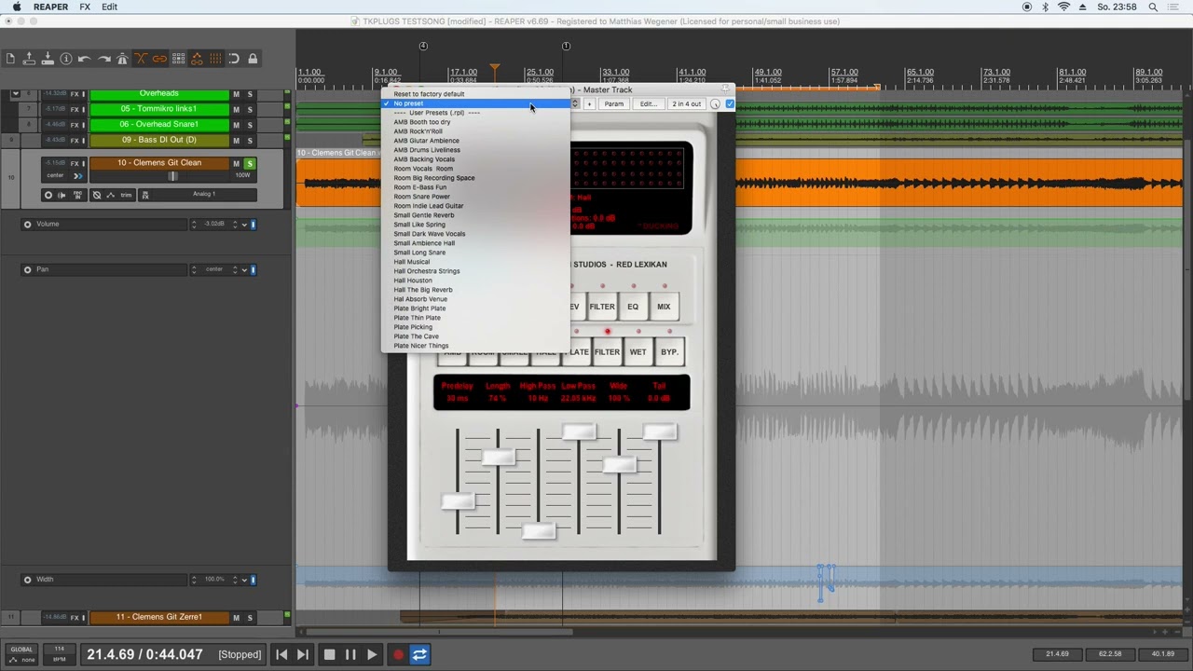Mute track 10 - Clemens Git Clean
The height and width of the screenshot is (671, 1193).
coord(236,164)
